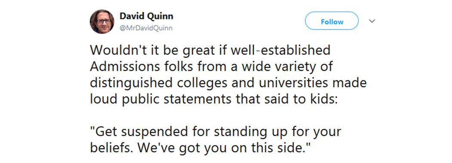The width and height of the screenshot is (452, 163).
Task: Click the final line "beliefs. We've got you"
Action: pos(200,148)
